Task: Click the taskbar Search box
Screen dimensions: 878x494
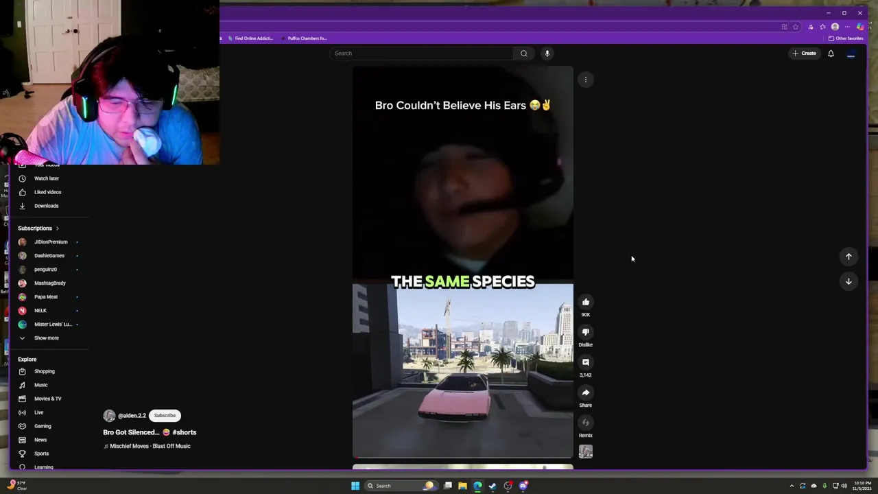Action: [401, 486]
